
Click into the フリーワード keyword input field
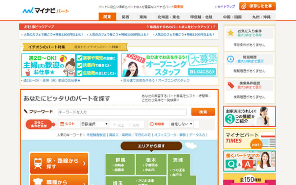tap(122, 112)
